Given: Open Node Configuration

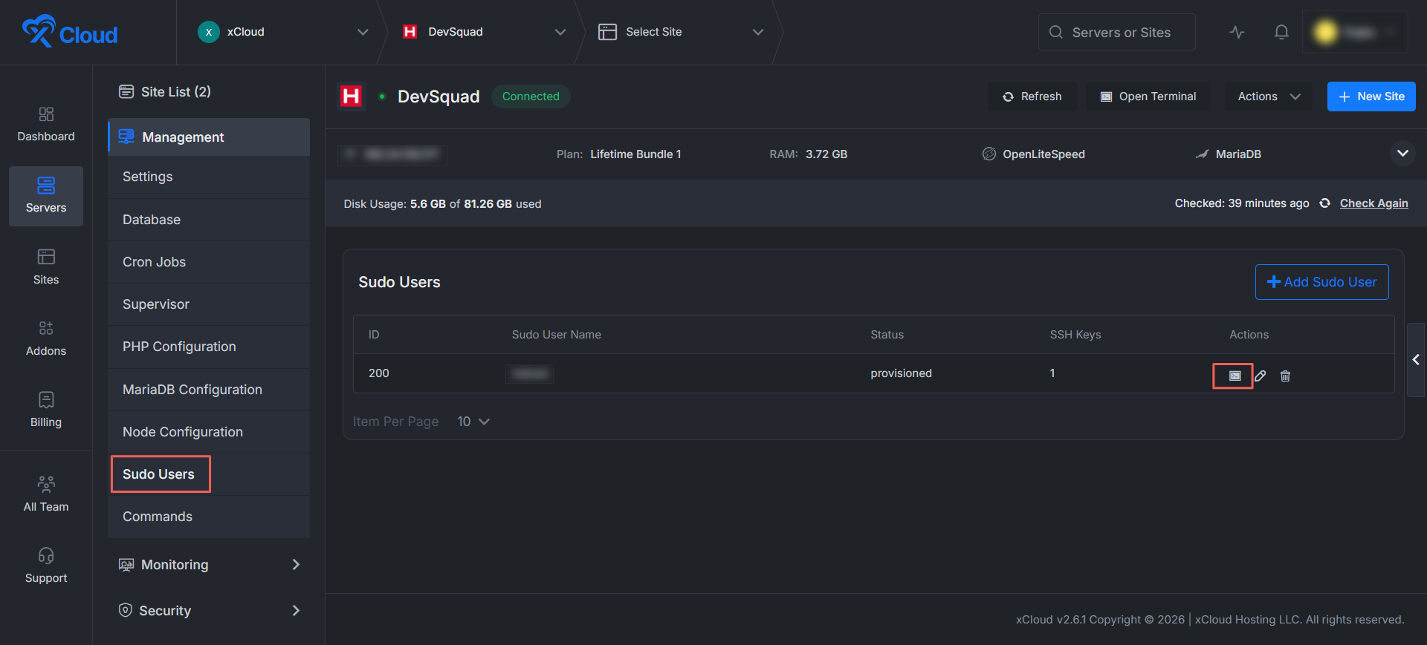Looking at the screenshot, I should point(209,432).
